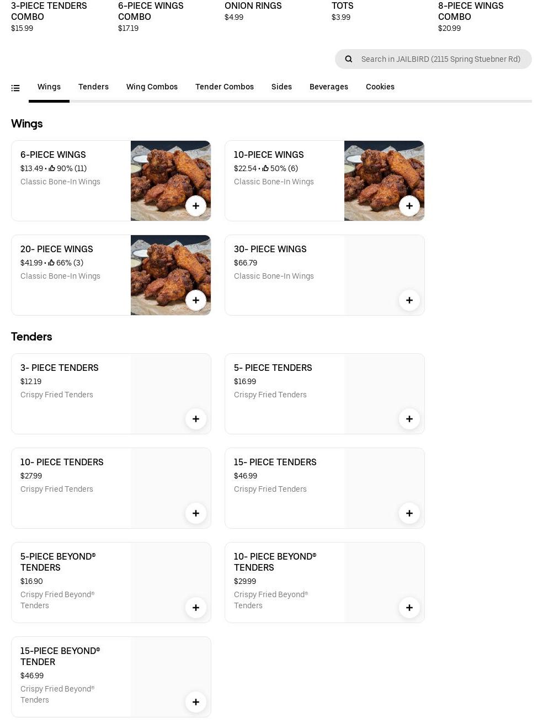Select the Sides tab
Screen dimensions: 543x723
281,87
